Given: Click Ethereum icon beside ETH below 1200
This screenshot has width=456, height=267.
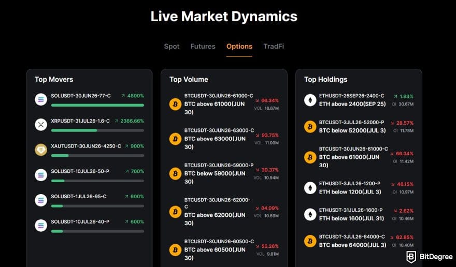Looking at the screenshot, I should point(310,188).
